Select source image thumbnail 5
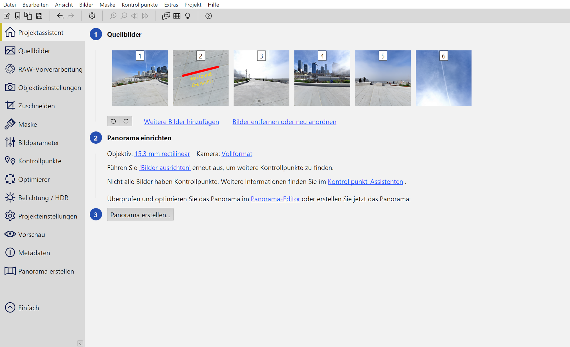 click(x=383, y=78)
